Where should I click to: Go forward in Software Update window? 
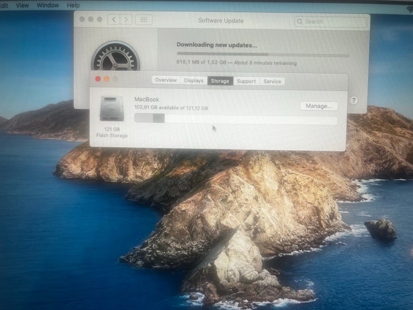[x=126, y=20]
